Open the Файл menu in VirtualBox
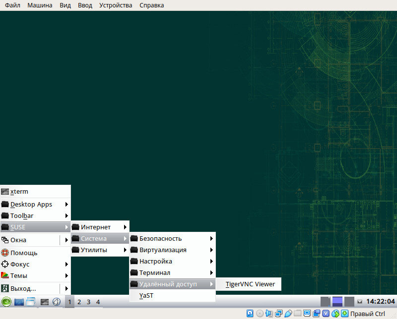The image size is (397, 319). tap(12, 5)
